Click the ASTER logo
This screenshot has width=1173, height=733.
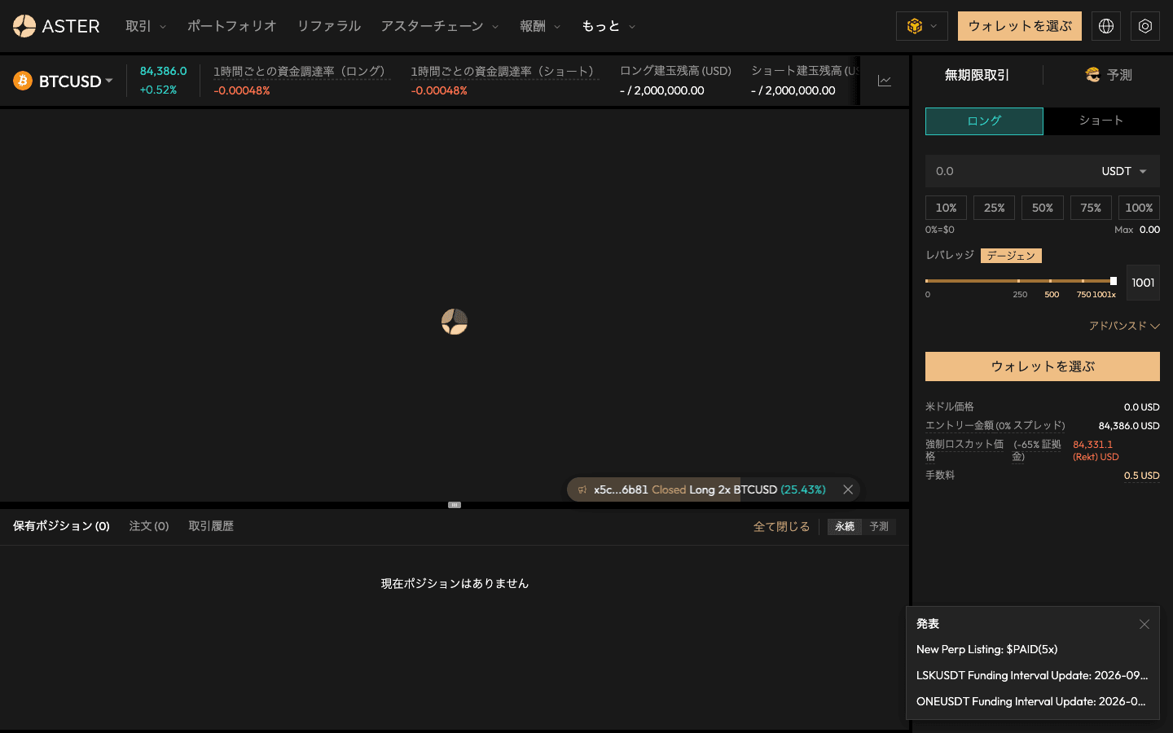click(56, 26)
